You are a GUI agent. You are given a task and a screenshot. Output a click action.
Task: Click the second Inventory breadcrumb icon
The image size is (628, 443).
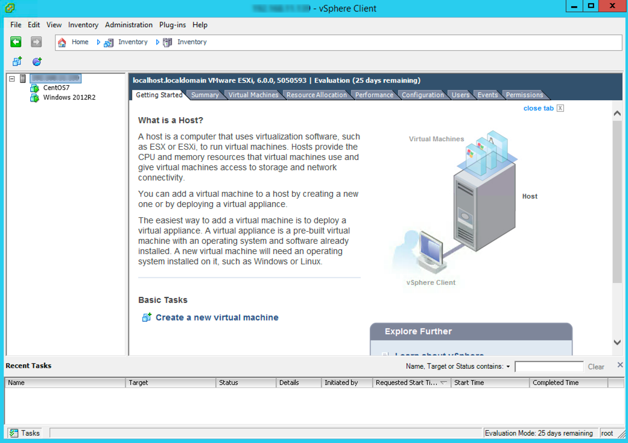pos(168,42)
